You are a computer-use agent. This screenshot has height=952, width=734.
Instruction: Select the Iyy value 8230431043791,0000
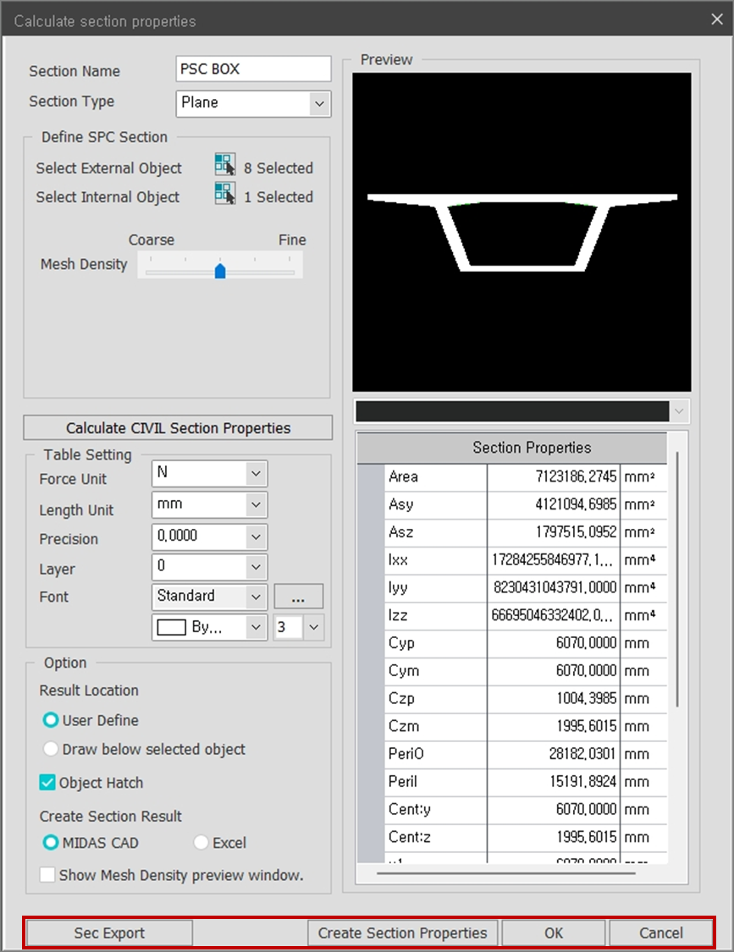tap(555, 588)
